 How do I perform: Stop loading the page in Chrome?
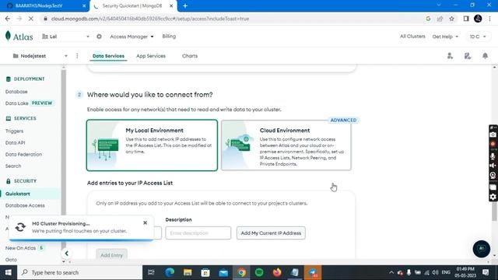(31, 19)
